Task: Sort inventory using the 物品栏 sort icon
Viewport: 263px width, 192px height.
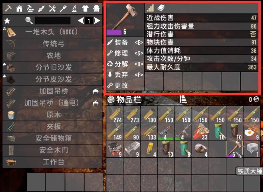Action: pyautogui.click(x=183, y=99)
